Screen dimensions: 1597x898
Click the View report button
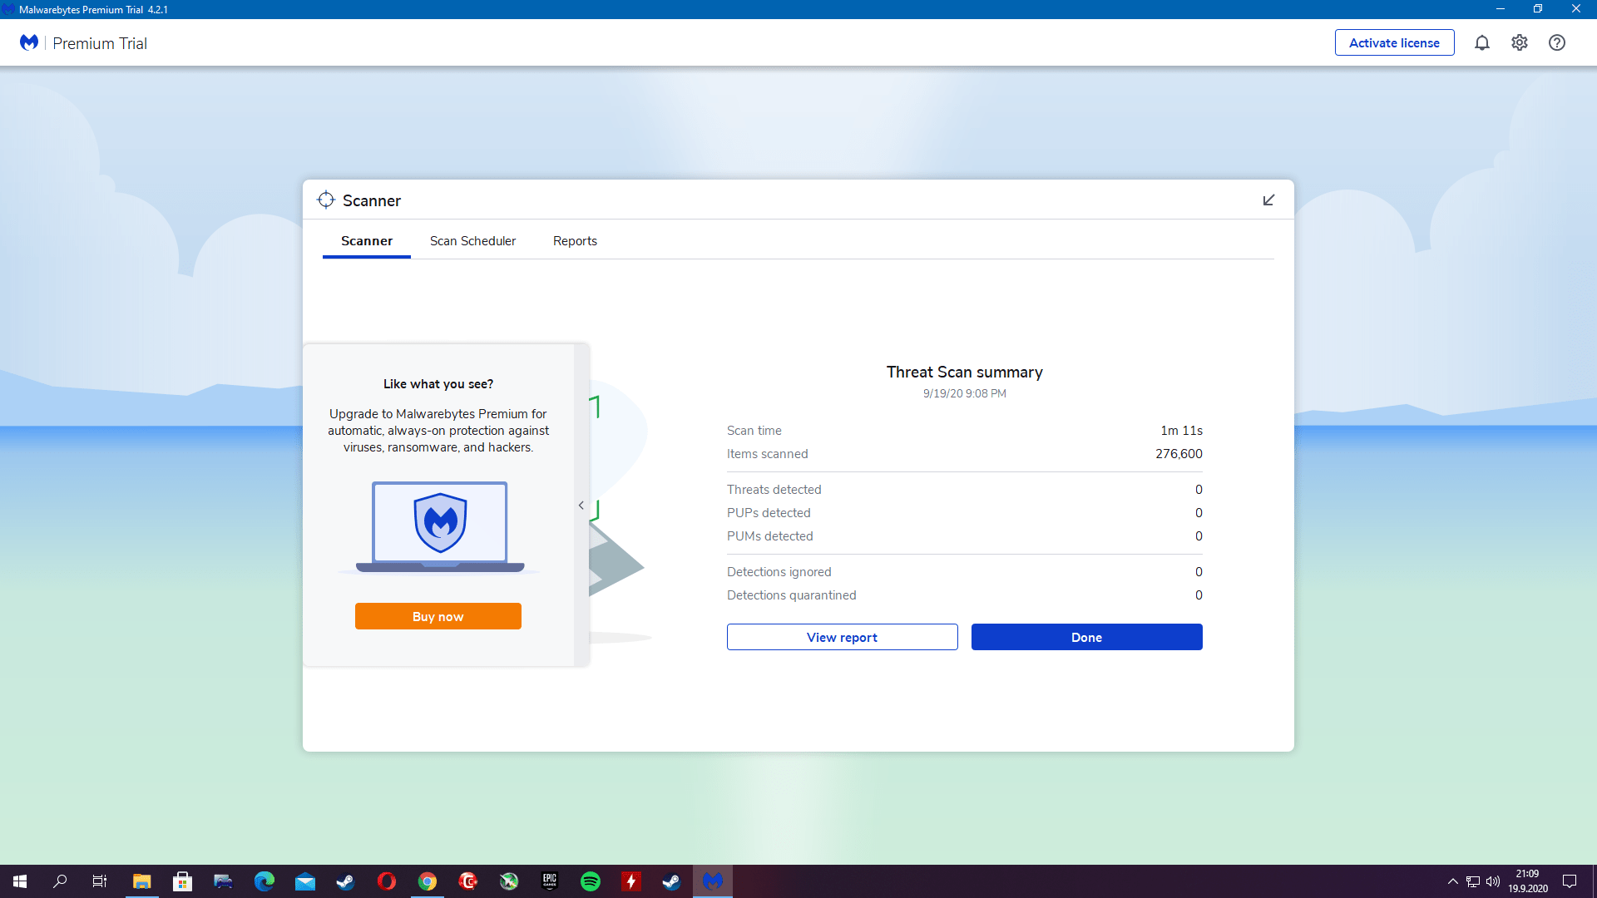pyautogui.click(x=842, y=637)
